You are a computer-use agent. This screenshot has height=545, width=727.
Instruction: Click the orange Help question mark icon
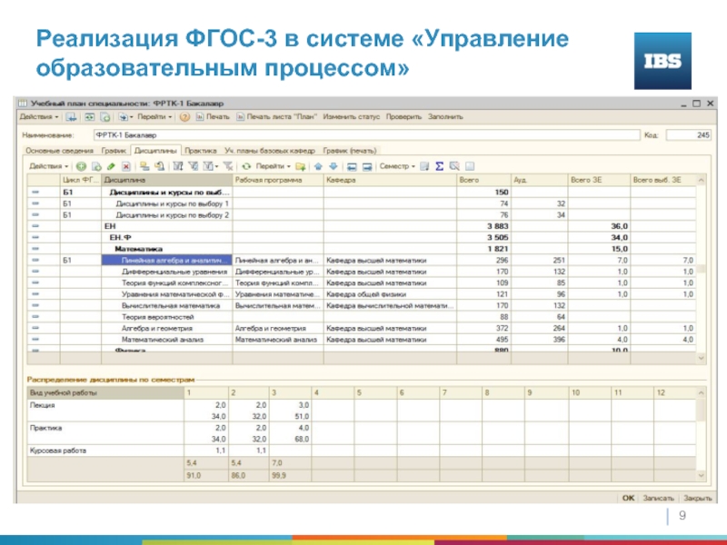pos(183,117)
